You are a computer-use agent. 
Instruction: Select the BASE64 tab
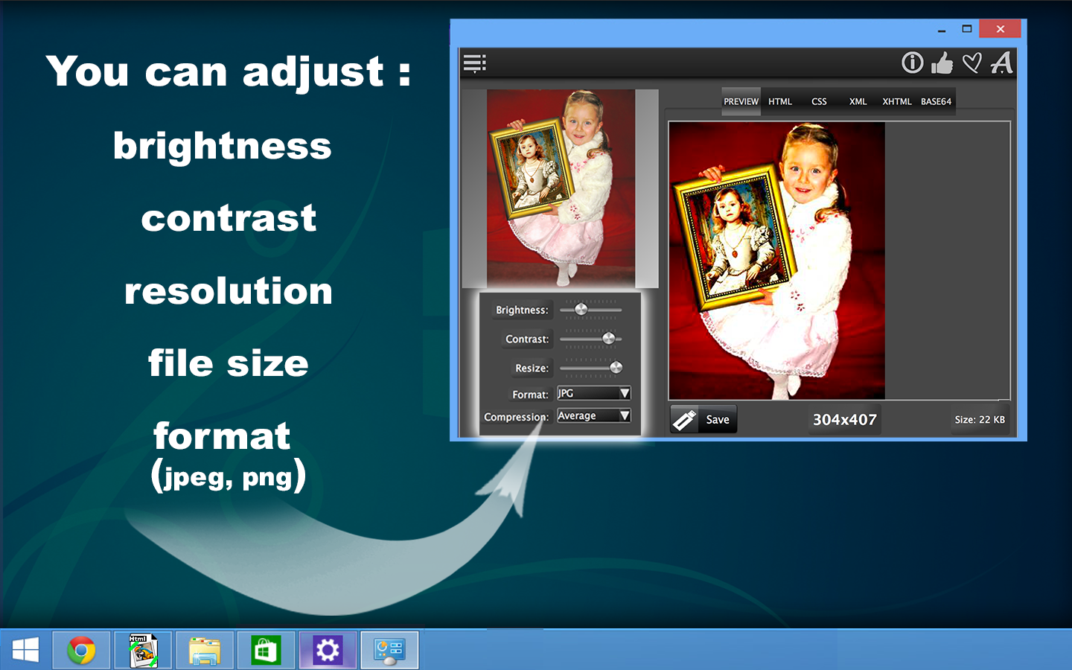pyautogui.click(x=936, y=102)
